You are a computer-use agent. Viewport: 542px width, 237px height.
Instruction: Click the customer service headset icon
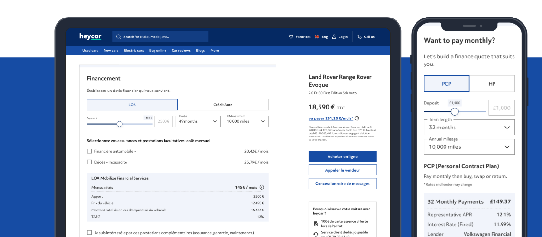click(x=316, y=234)
